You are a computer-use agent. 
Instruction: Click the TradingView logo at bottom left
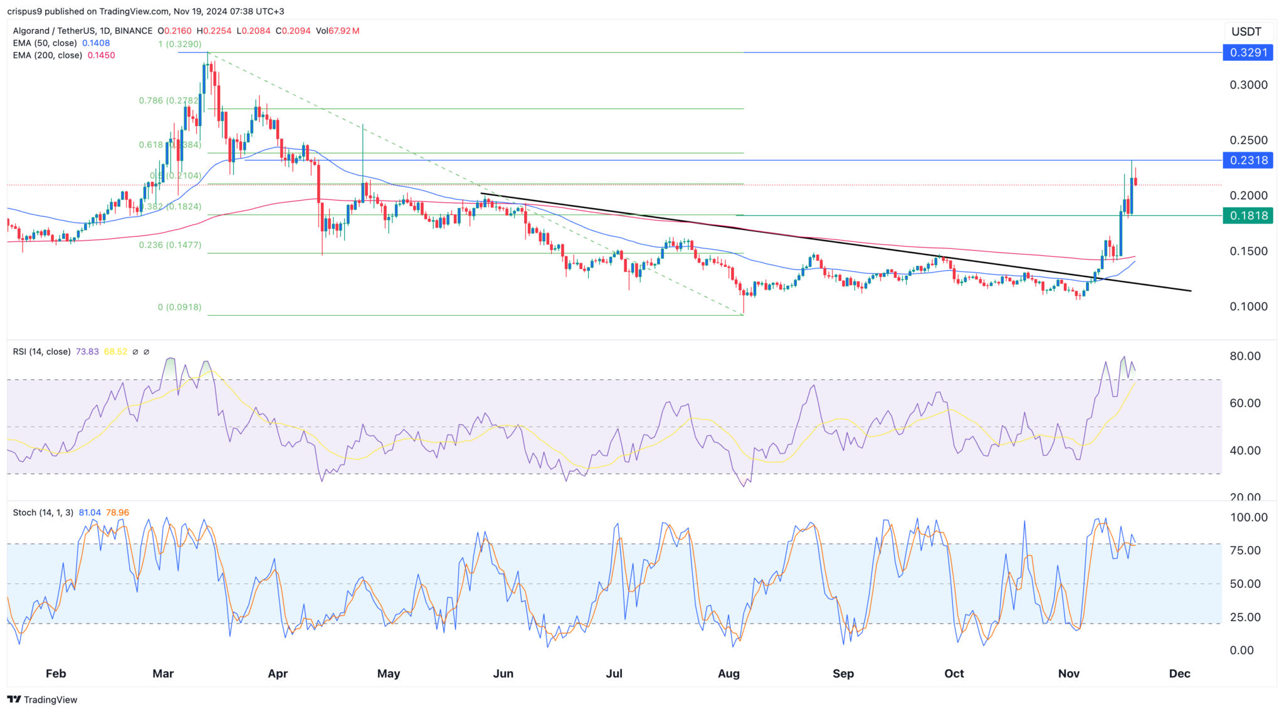click(42, 699)
